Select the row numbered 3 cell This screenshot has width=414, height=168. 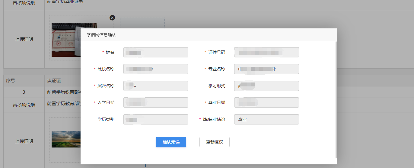pos(24,92)
